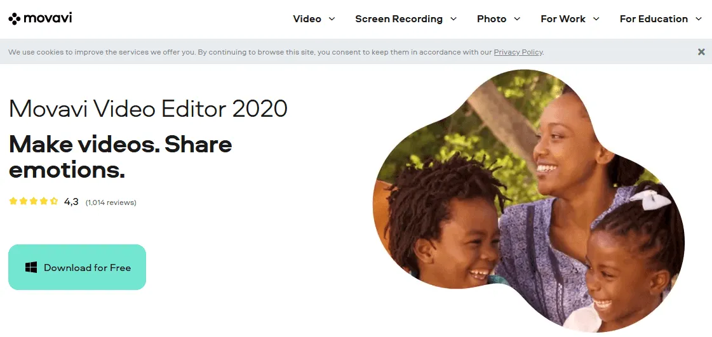Screen dimensions: 712x337
Task: Open the Photo menu
Action: coord(492,19)
